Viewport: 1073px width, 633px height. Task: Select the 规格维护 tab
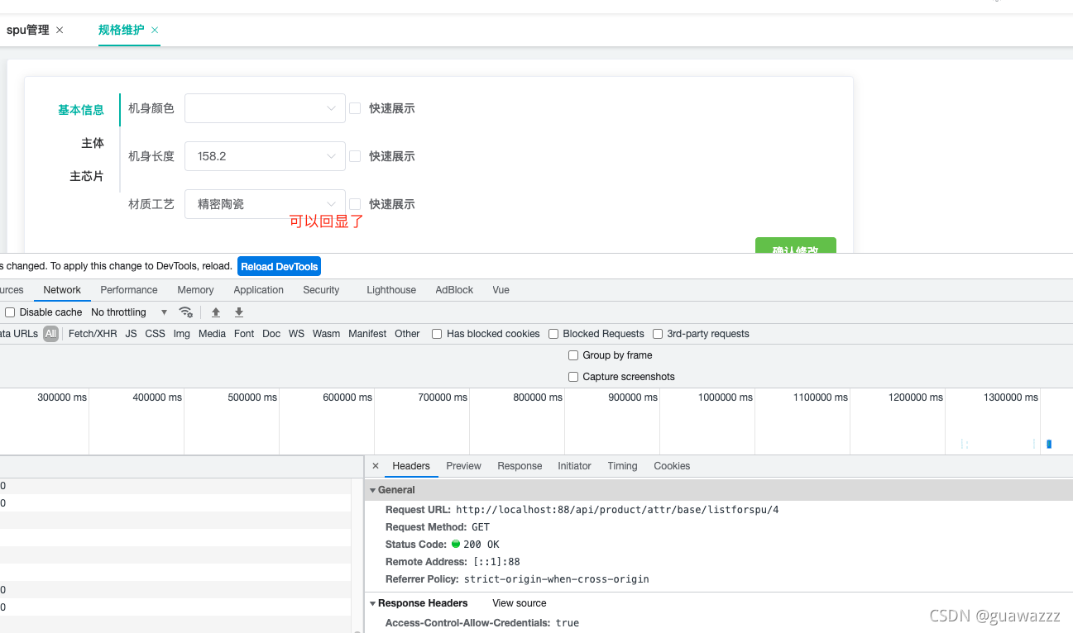point(121,30)
